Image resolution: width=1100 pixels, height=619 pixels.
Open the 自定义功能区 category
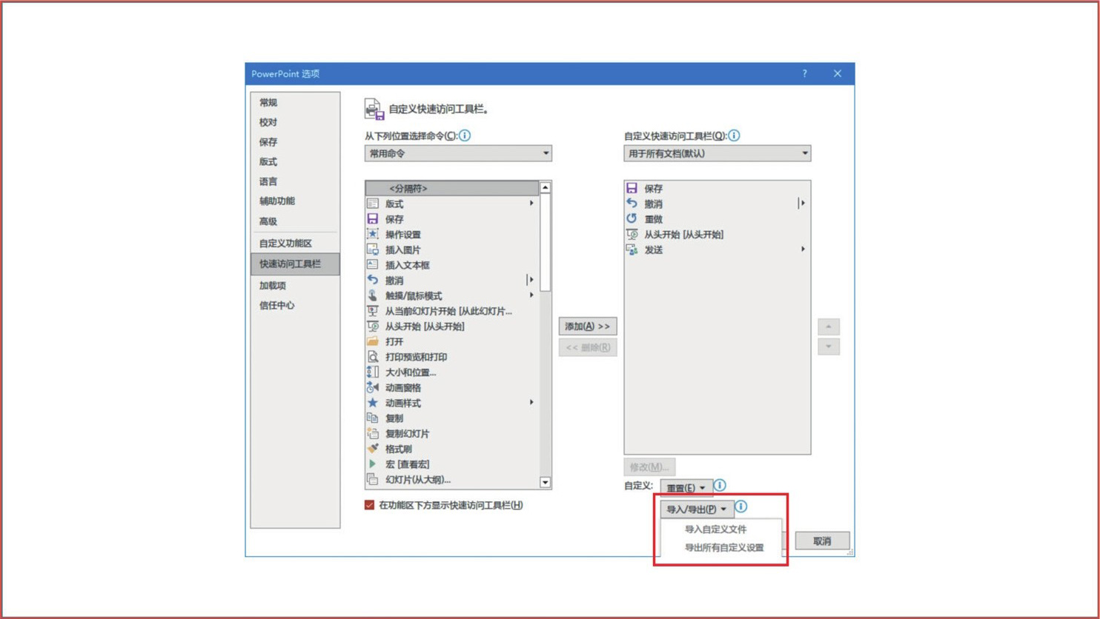tap(295, 243)
